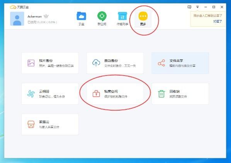
Task: Open the 私密空间 private space card
Action: tap(115, 94)
